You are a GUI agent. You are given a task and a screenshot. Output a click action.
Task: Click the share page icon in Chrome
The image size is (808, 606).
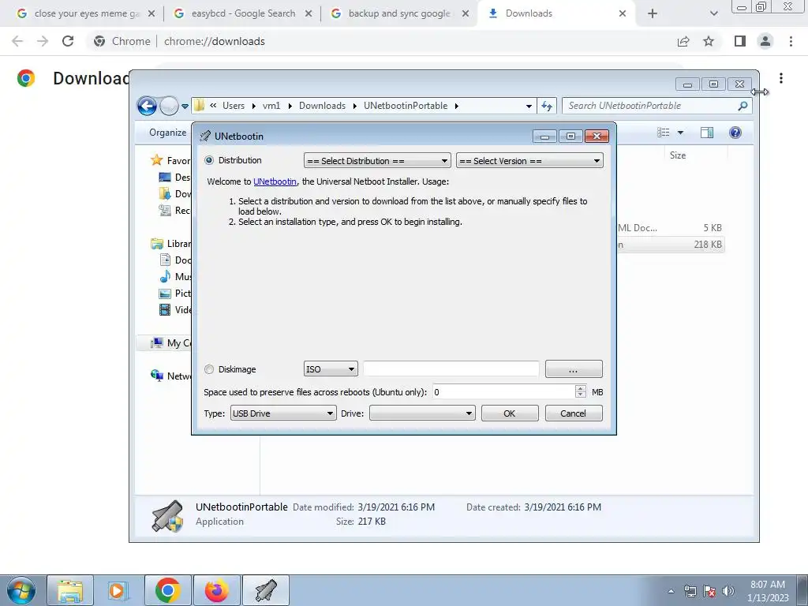[683, 41]
